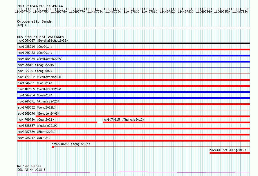Click ruler position 110497810
258x176 pixels.
click(149, 12)
